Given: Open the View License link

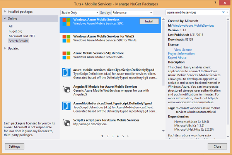Looking at the screenshot, I should [183, 50].
